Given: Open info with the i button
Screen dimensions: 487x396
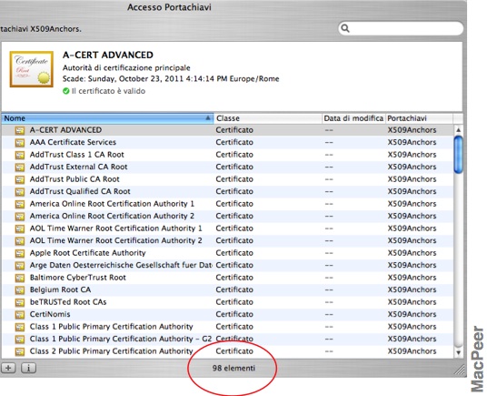Looking at the screenshot, I should click(x=28, y=368).
